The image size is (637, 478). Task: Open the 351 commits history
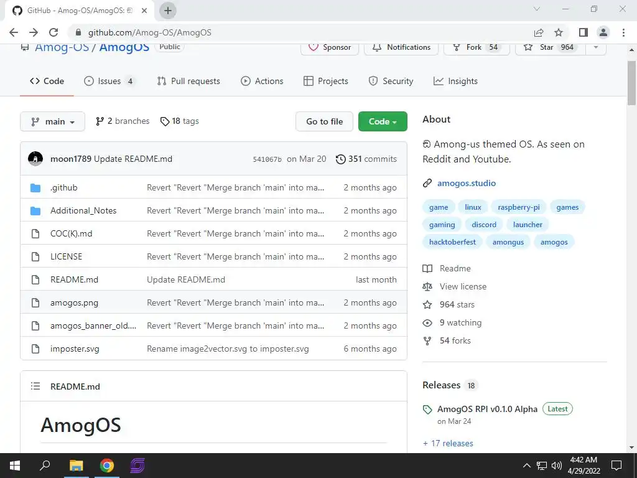pyautogui.click(x=366, y=159)
